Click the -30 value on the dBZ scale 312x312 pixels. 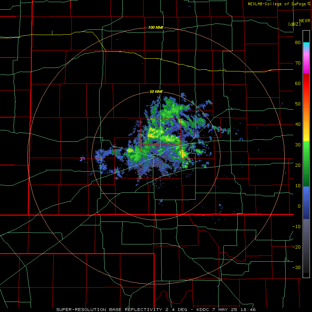click(296, 267)
